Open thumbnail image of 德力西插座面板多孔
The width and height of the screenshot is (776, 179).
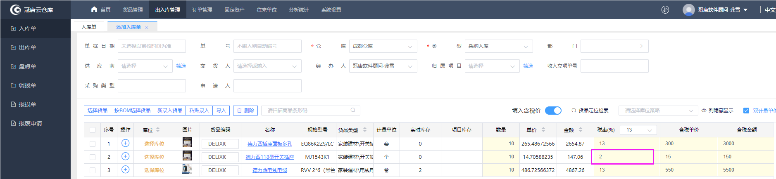[187, 143]
